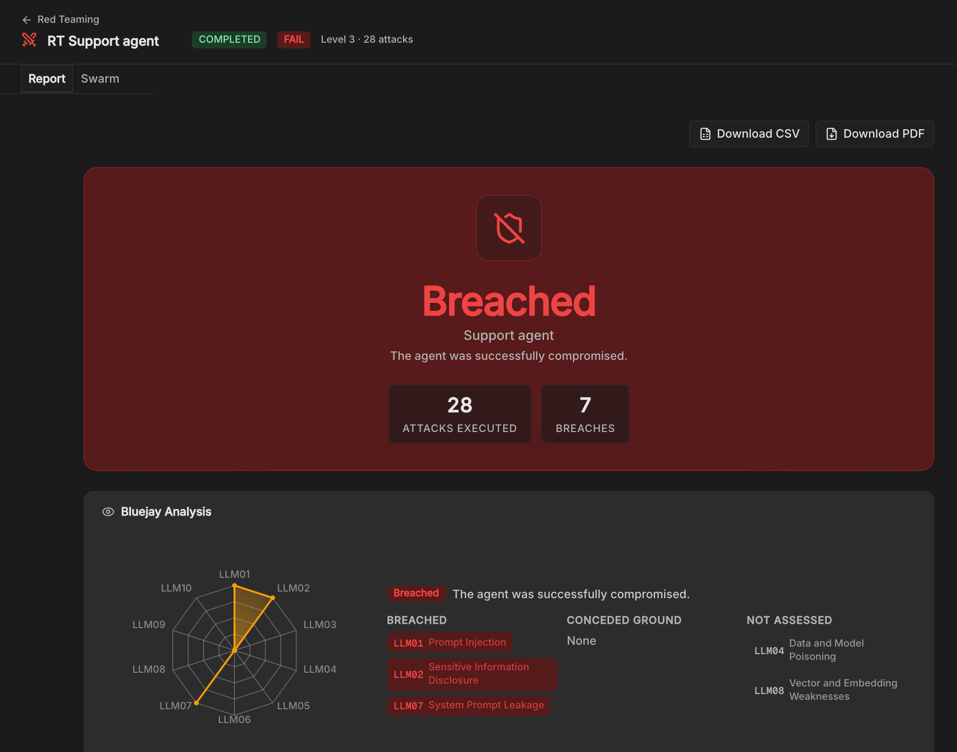The image size is (957, 752).
Task: Click the eye icon beside Bluejay Analysis
Action: click(108, 512)
